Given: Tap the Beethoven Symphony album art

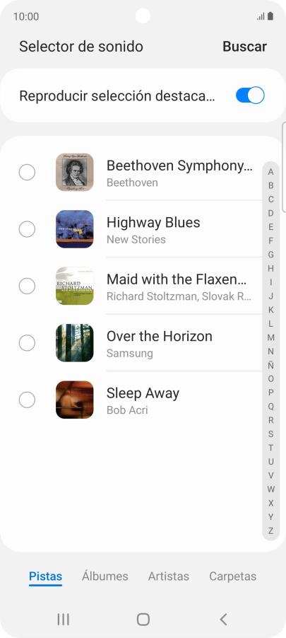Looking at the screenshot, I should coord(75,172).
